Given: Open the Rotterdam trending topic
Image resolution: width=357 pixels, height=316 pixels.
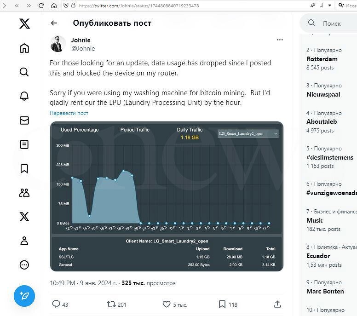Looking at the screenshot, I should click(322, 59).
